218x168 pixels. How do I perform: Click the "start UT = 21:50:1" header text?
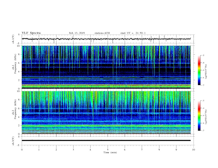tap(133, 33)
